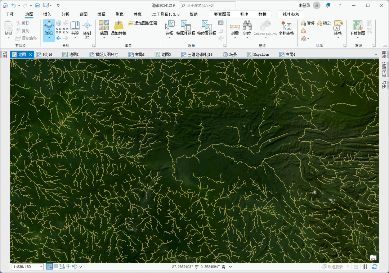Click the open project folder icon
This screenshot has height=273, width=389.
click(37, 5)
